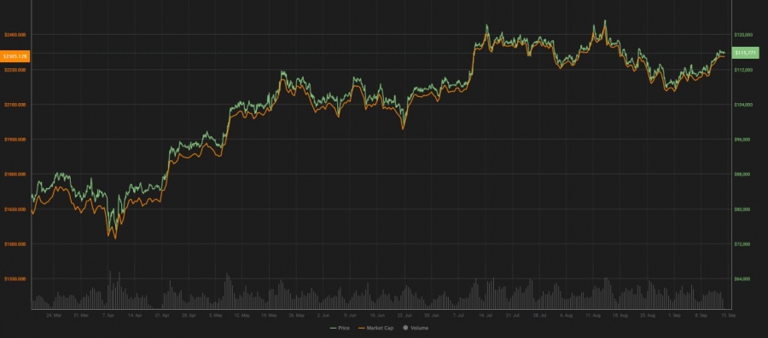Screen dimensions: 768x338
Task: Click the $88,000 price axis label
Action: (x=742, y=174)
